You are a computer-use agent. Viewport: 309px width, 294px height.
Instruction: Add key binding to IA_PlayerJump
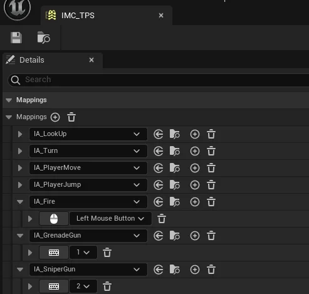pos(195,185)
